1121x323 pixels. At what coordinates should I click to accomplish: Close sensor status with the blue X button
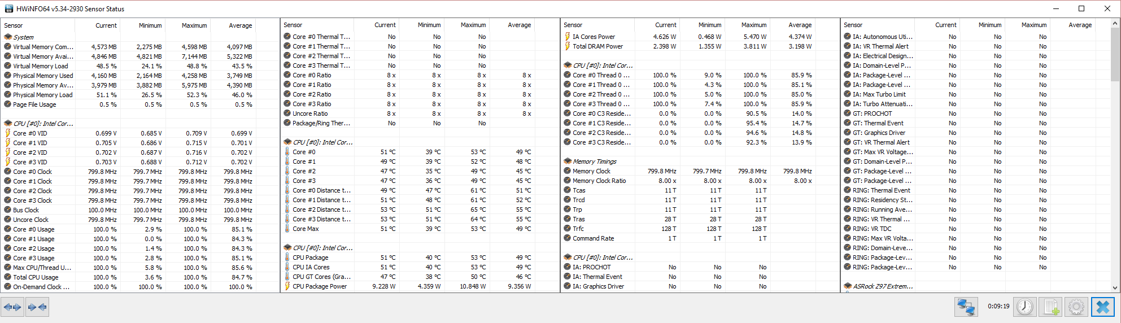[1103, 307]
